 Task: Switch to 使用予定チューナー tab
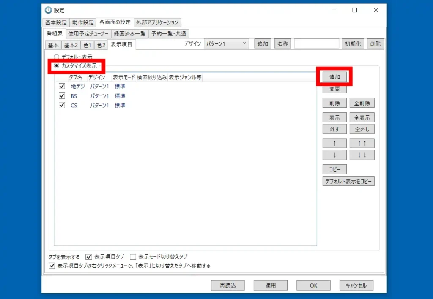pos(88,34)
